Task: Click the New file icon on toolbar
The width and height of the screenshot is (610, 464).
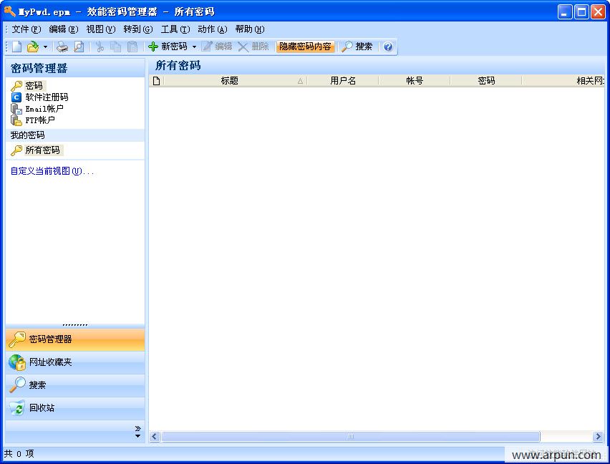Action: [15, 47]
